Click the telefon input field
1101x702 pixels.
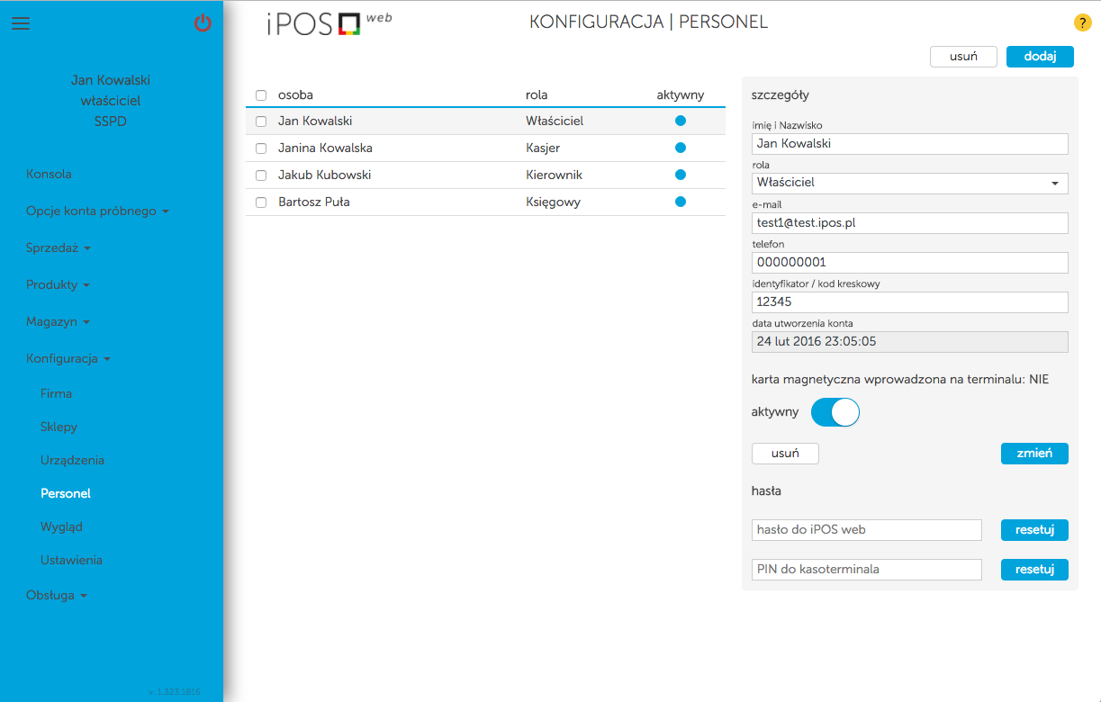coord(909,262)
